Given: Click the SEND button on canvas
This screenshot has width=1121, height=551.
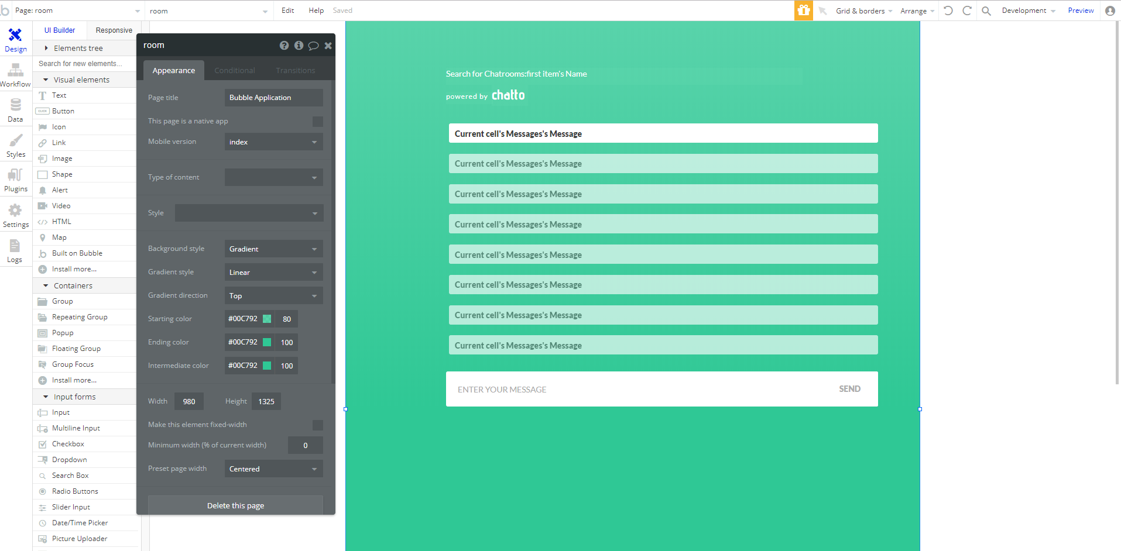Looking at the screenshot, I should [x=849, y=389].
